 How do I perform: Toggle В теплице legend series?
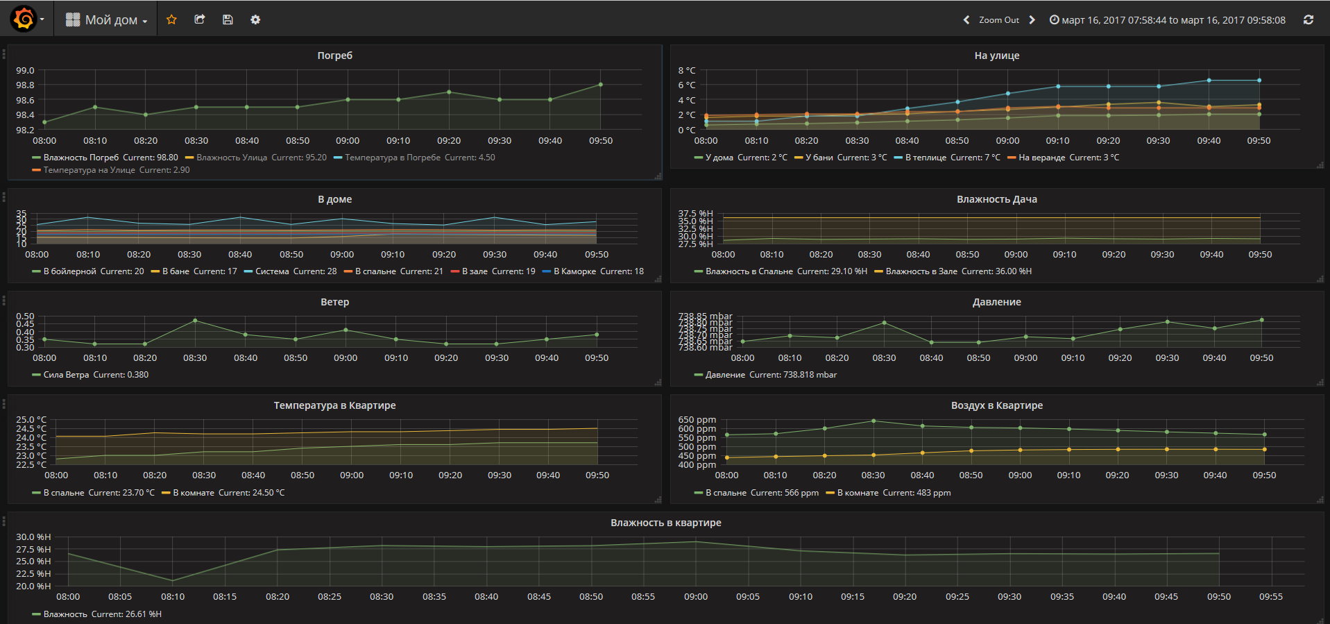(926, 158)
